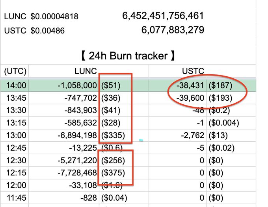The width and height of the screenshot is (268, 207).
Task: Click the LUNC column header in tracker
Action: point(86,71)
